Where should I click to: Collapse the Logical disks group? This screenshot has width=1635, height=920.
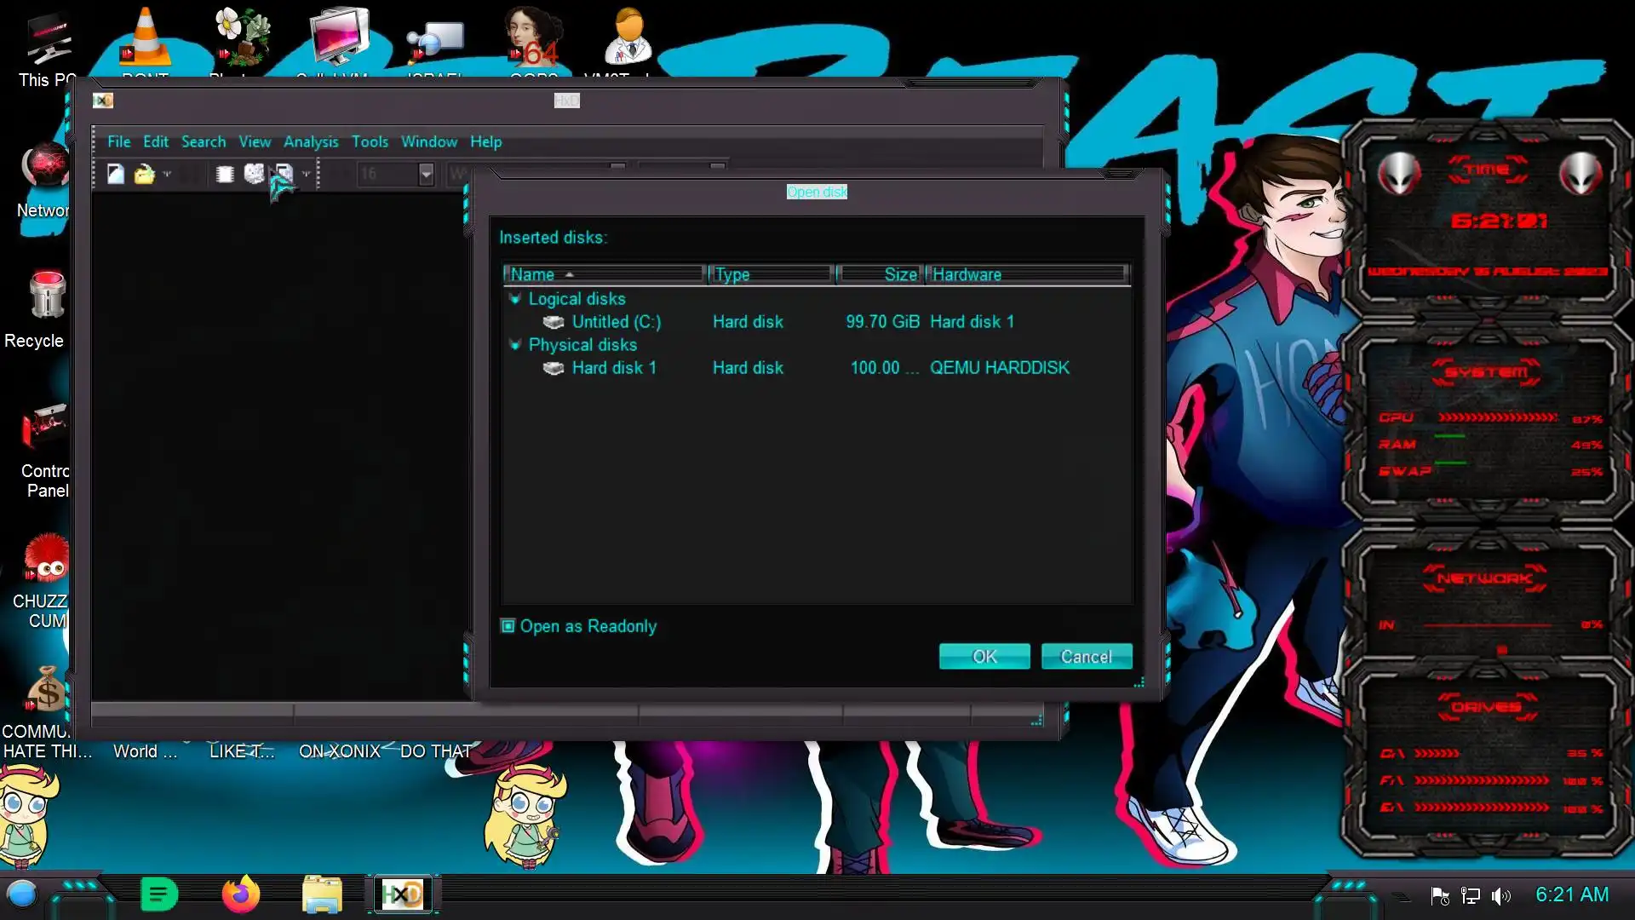[x=515, y=299]
